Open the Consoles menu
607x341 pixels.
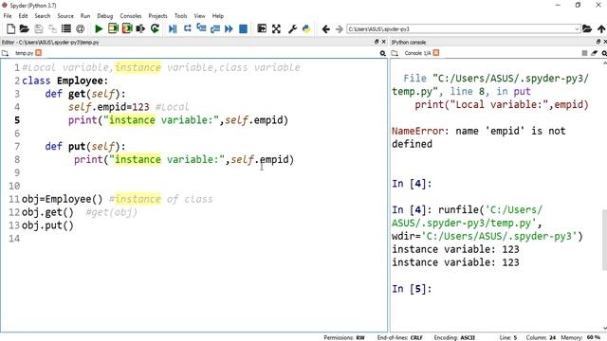(131, 16)
